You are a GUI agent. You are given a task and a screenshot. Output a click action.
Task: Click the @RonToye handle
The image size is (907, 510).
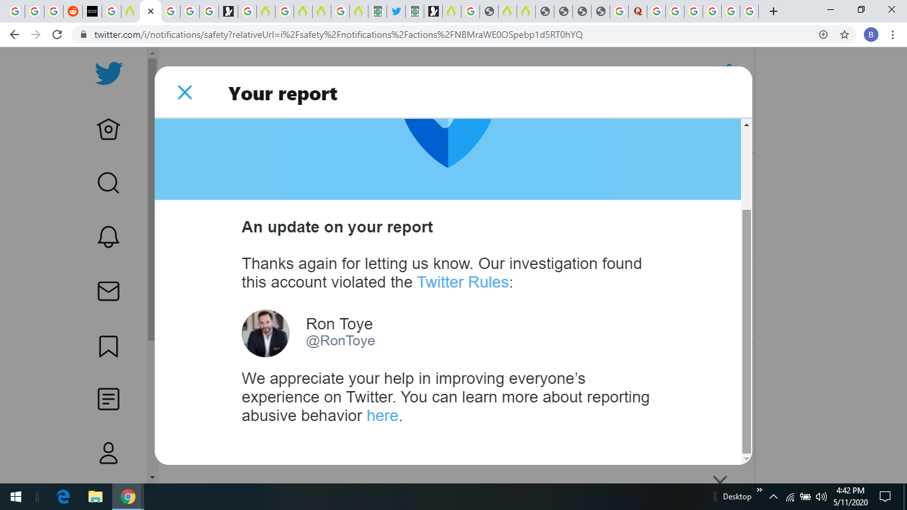pyautogui.click(x=340, y=341)
